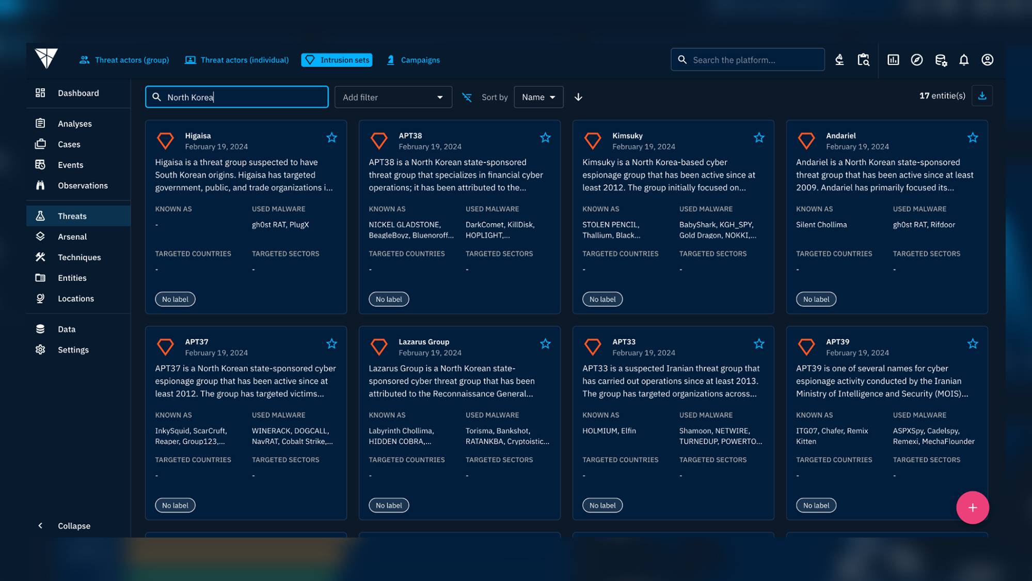Click the No label chip on Lazarus Group

(389, 505)
